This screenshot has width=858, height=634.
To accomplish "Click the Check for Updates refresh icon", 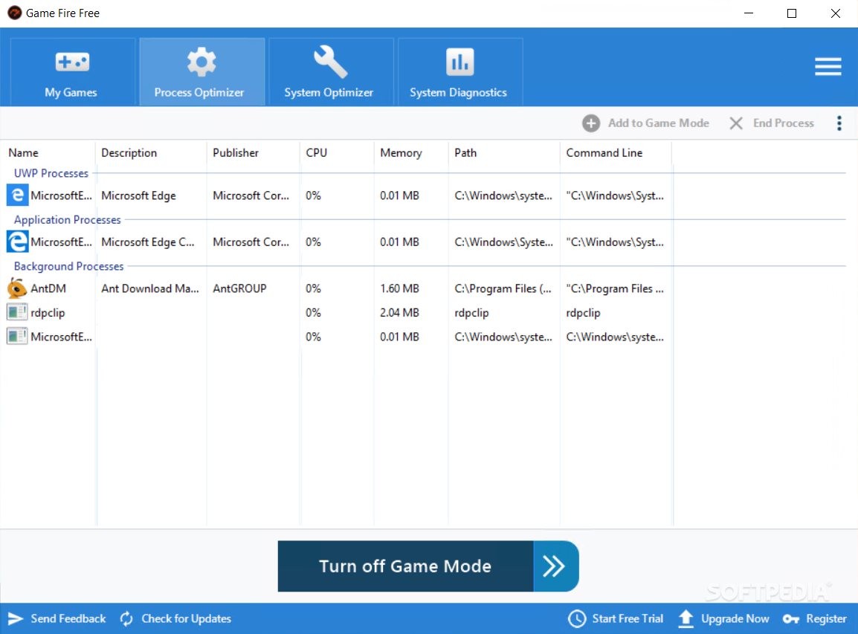I will pos(126,618).
